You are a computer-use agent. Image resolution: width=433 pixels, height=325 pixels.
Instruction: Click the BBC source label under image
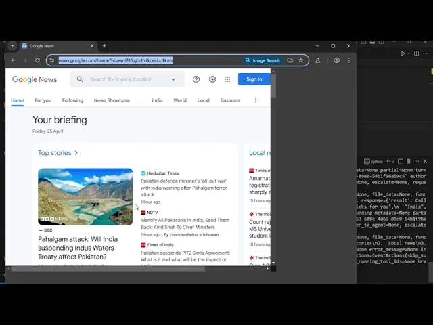(48, 230)
